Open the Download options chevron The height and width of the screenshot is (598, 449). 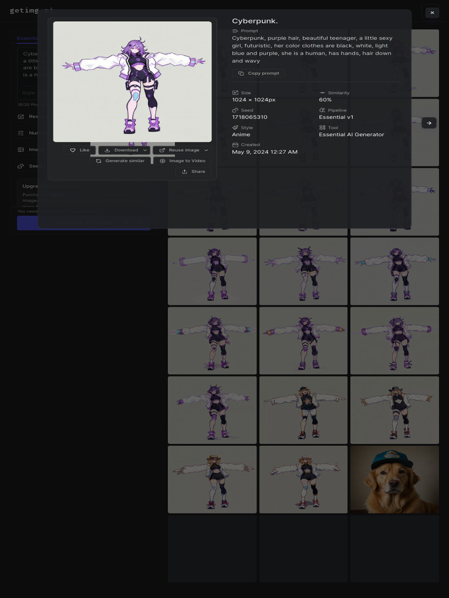[145, 150]
